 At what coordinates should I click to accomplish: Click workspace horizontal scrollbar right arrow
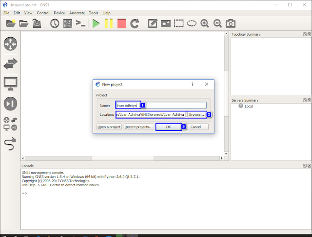tap(222, 158)
